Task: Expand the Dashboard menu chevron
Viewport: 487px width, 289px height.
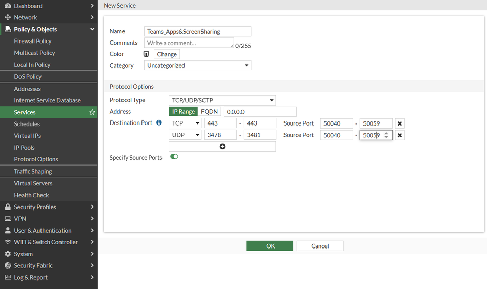Action: [92, 6]
